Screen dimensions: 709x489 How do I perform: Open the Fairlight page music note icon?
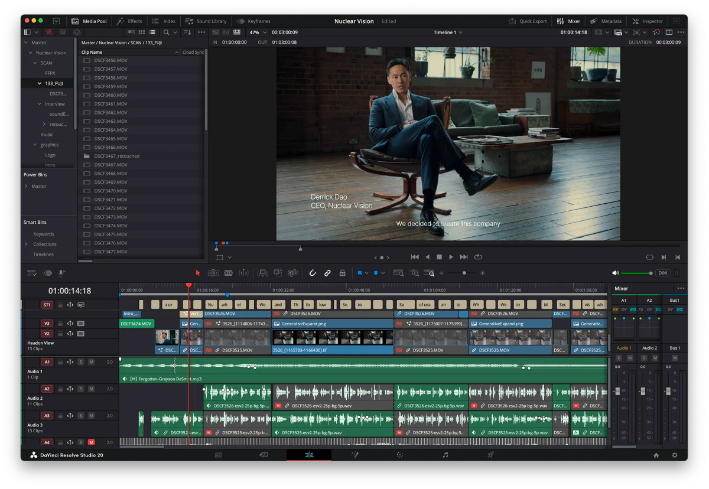click(445, 455)
